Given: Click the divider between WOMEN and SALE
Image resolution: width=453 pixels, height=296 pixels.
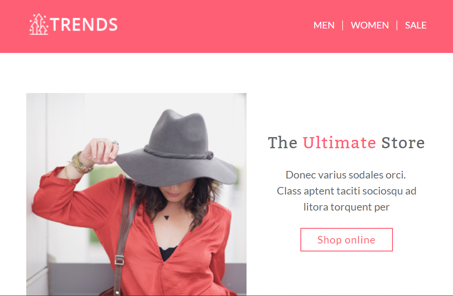Looking at the screenshot, I should pyautogui.click(x=397, y=25).
